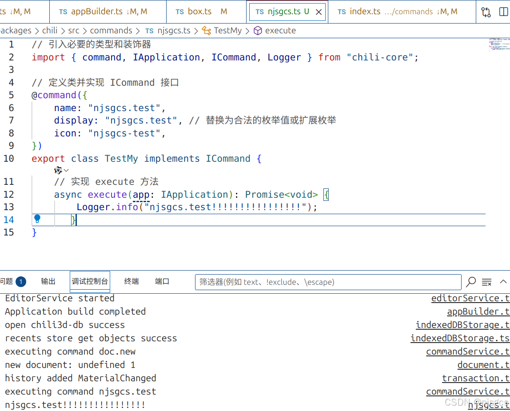
Task: Click the execute method cube icon in breadcrumb
Action: [258, 31]
